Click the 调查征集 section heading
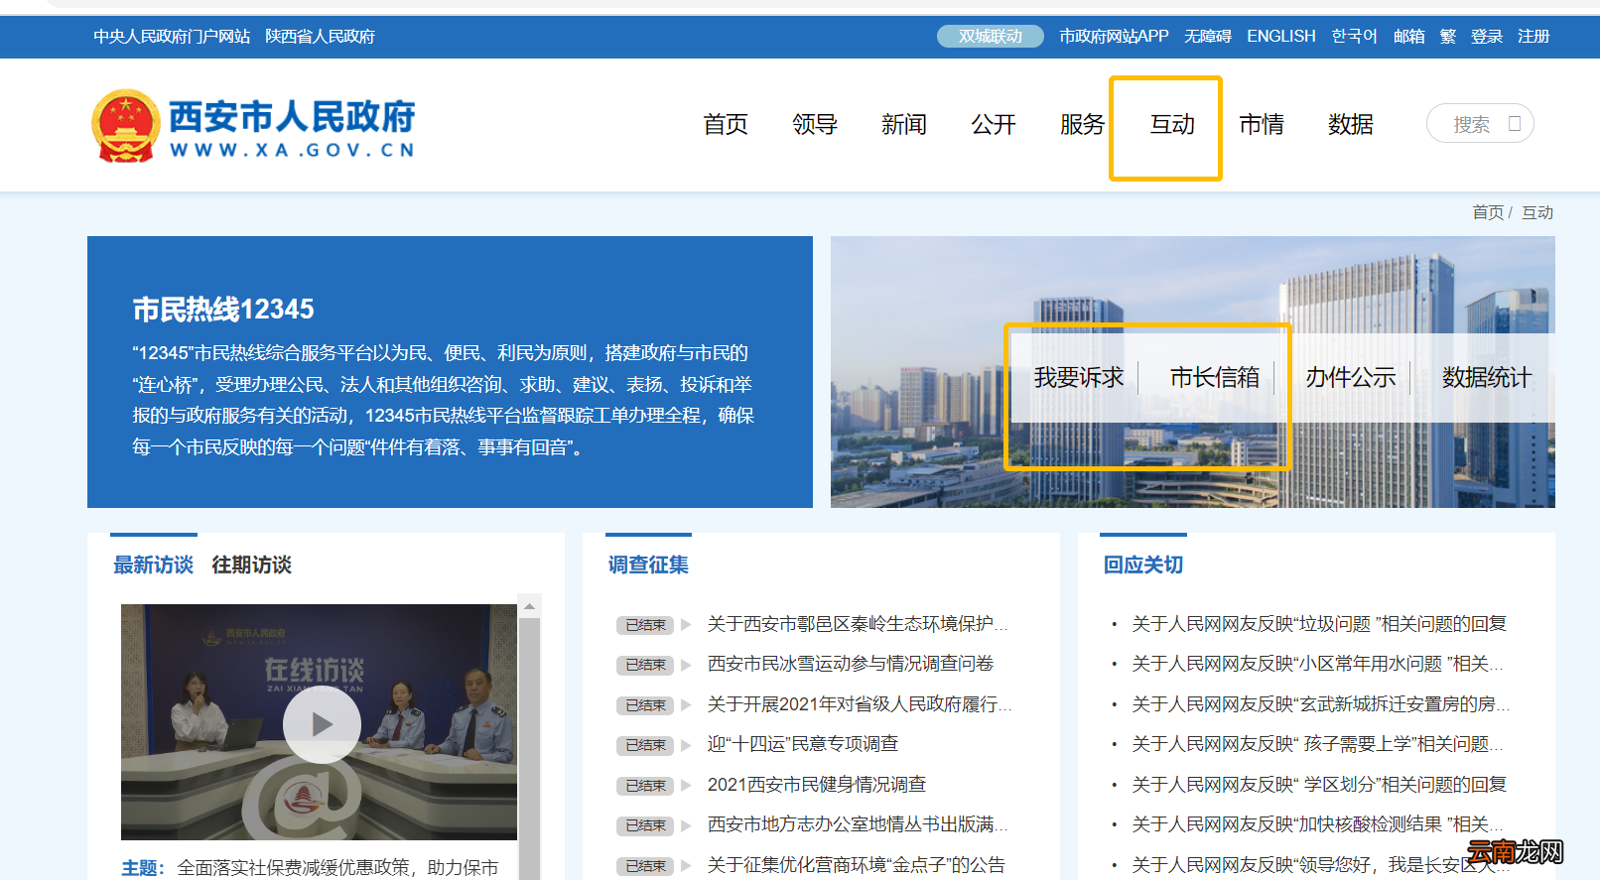Screen dimensions: 1600x880 (x=648, y=565)
